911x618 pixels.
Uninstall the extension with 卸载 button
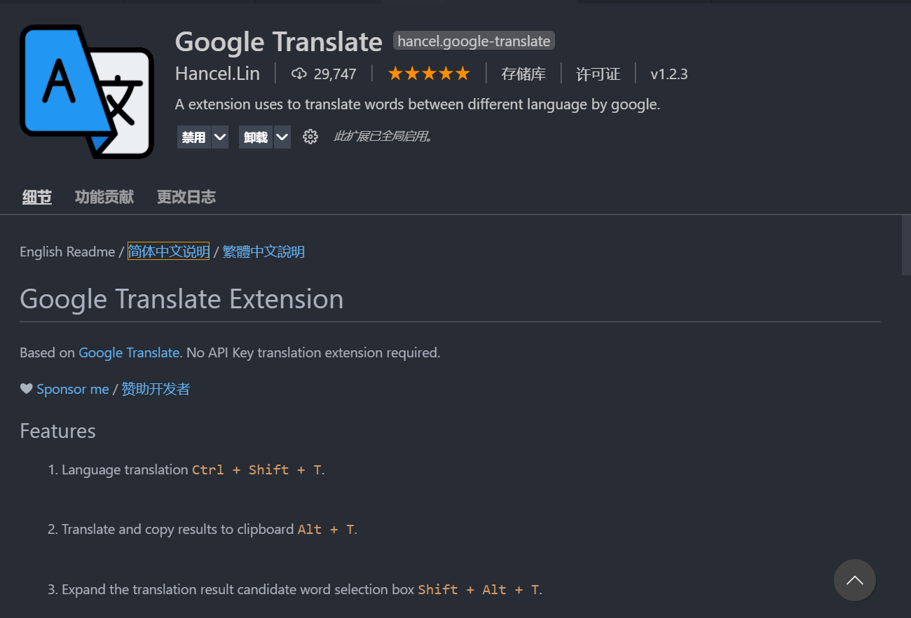tap(256, 137)
